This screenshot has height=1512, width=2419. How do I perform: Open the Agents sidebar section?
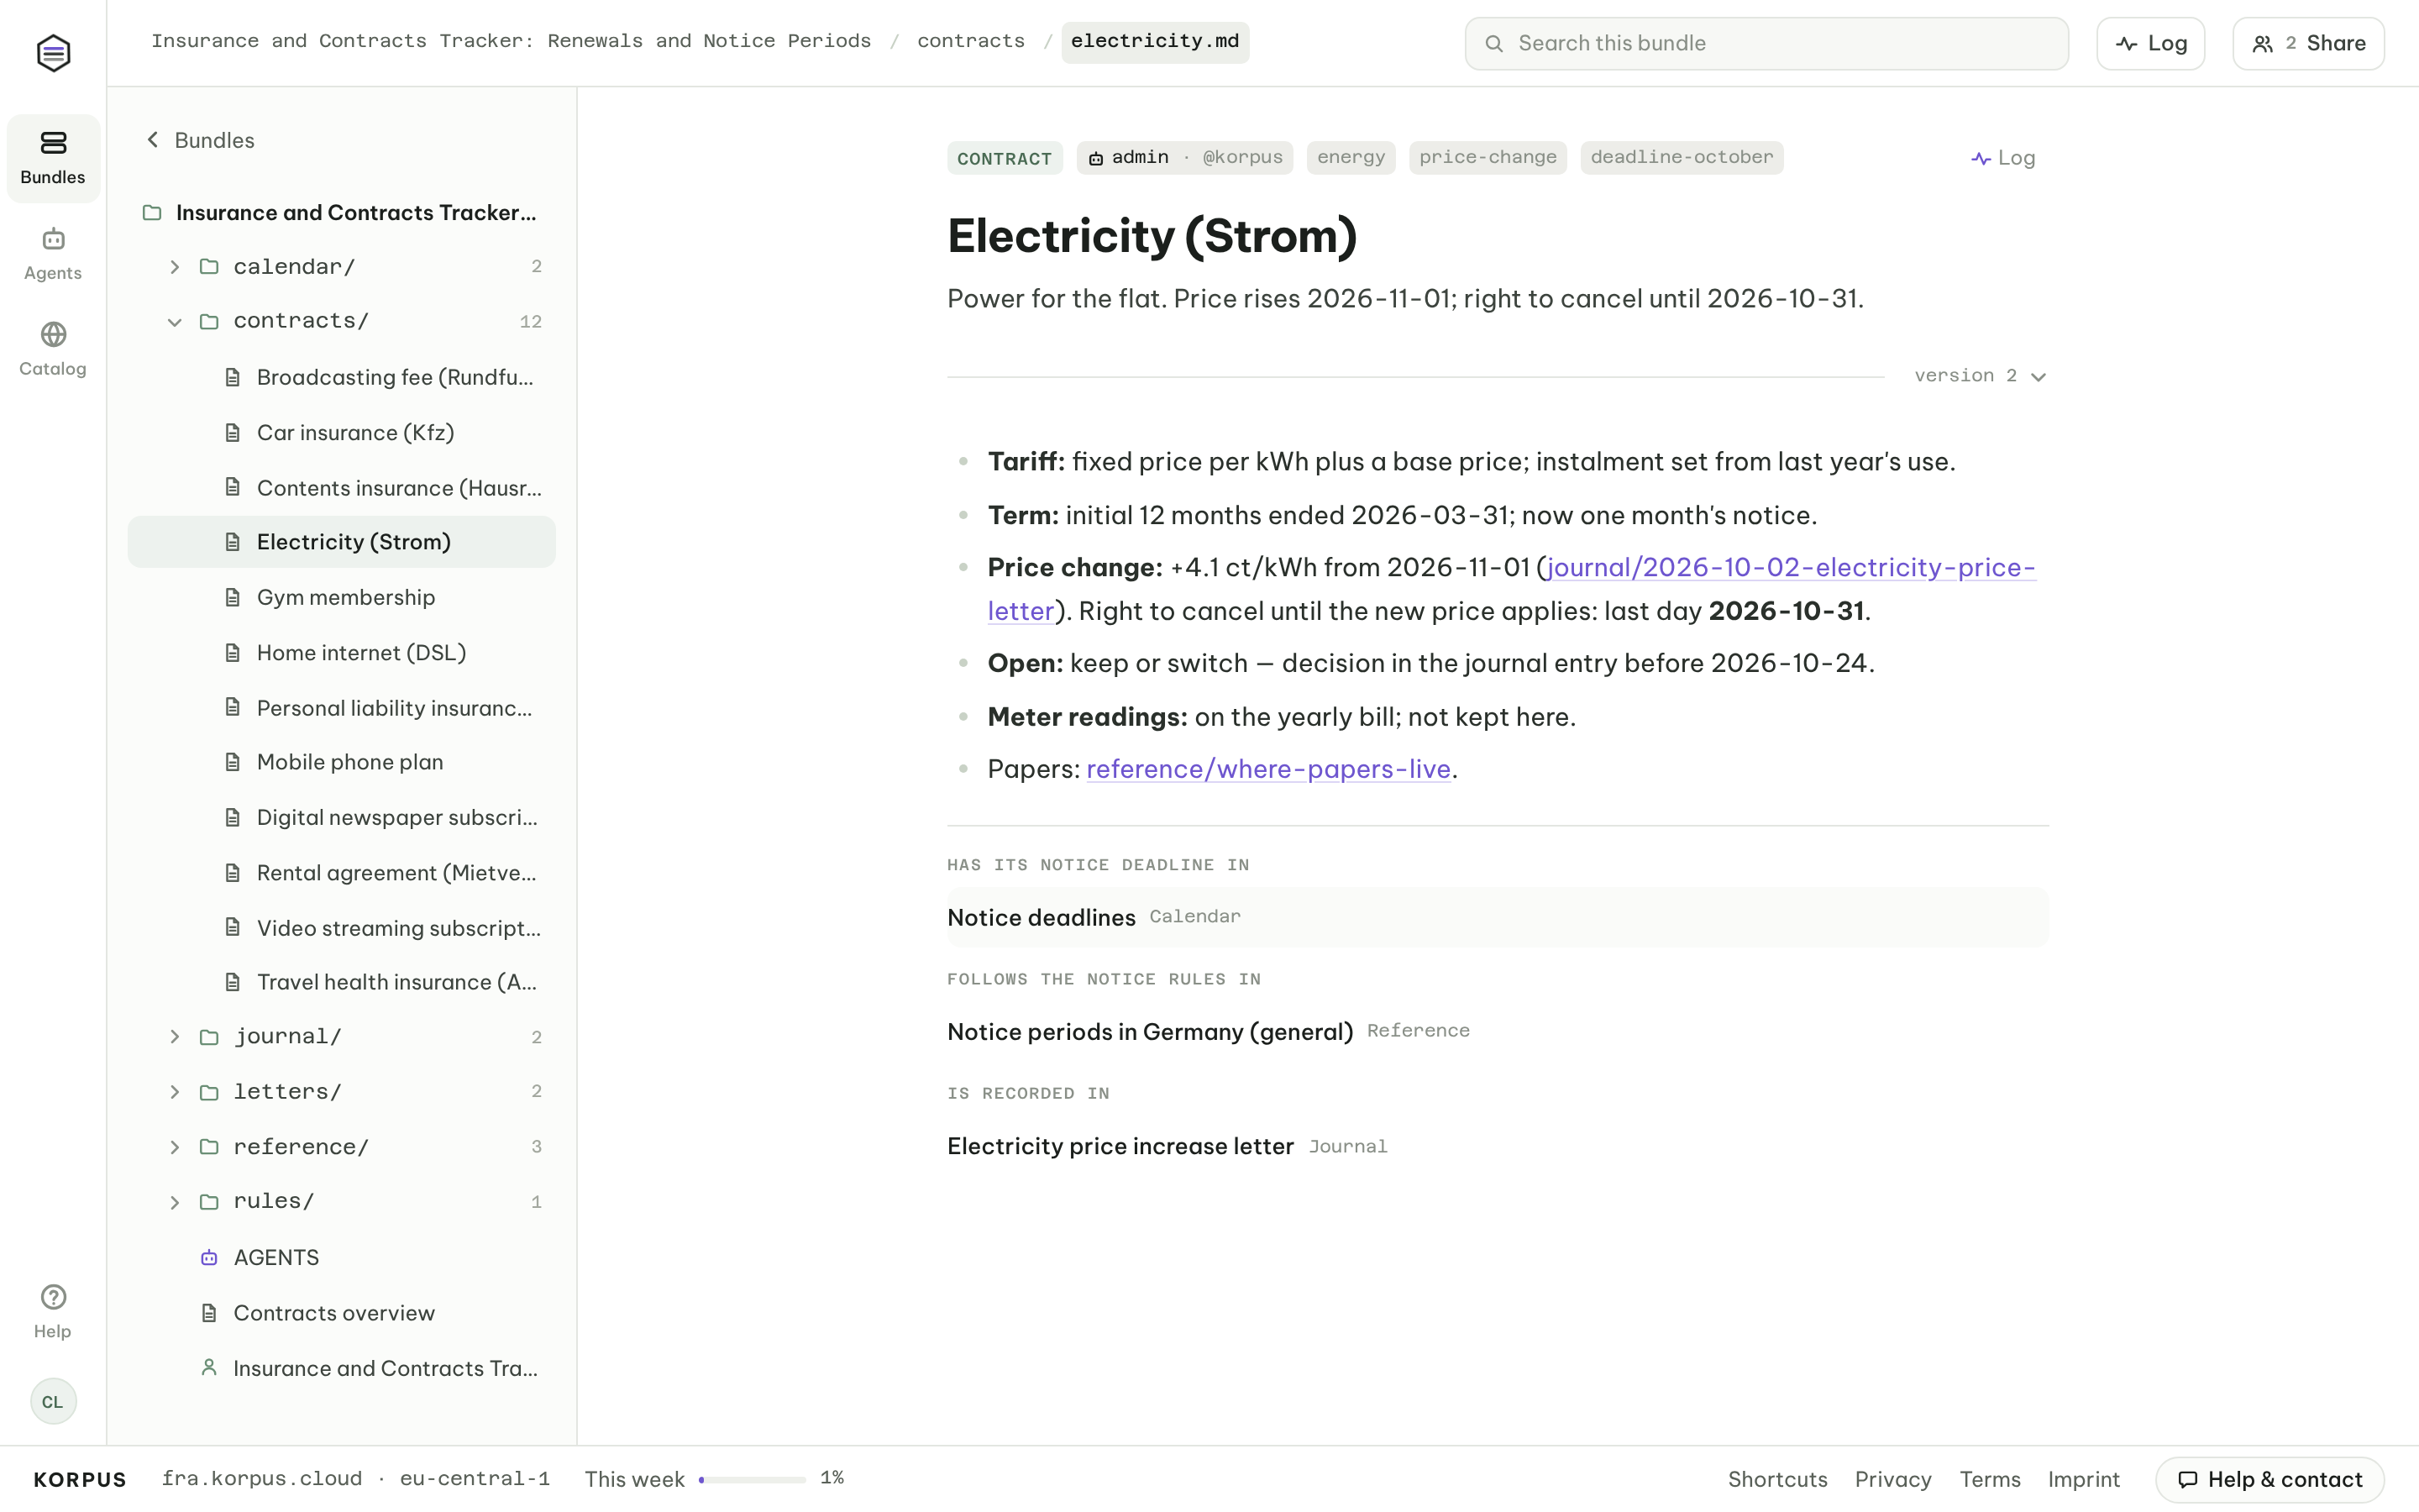(53, 254)
